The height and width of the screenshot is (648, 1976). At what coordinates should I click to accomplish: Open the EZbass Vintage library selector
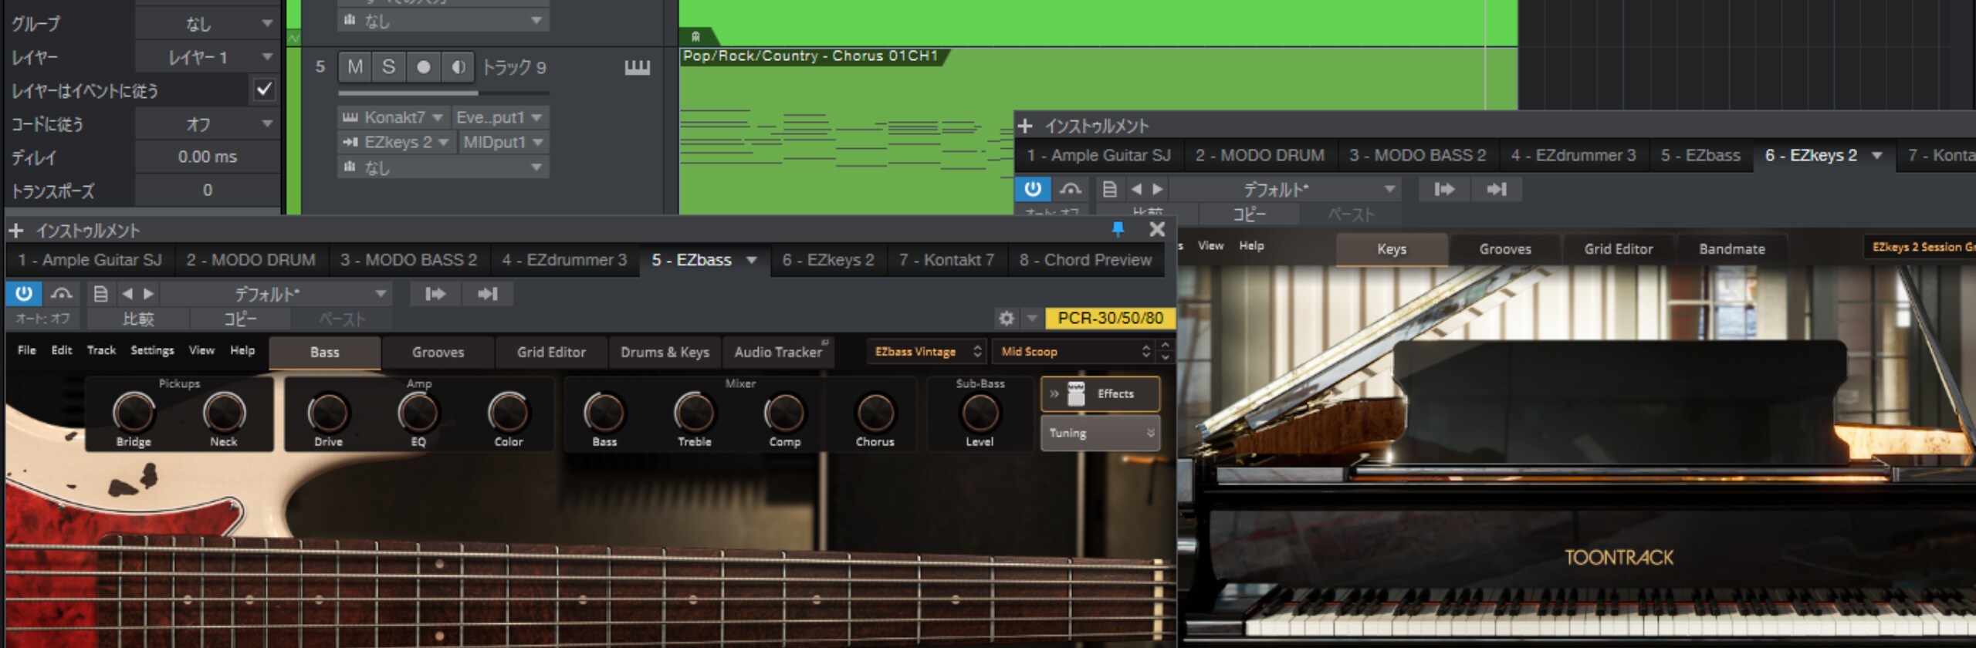926,352
